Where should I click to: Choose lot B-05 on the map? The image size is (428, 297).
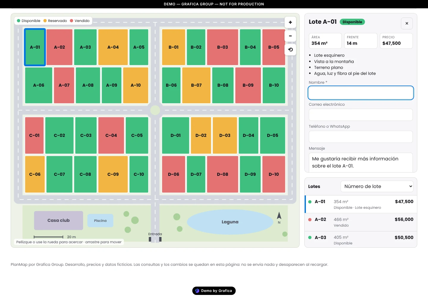[274, 47]
